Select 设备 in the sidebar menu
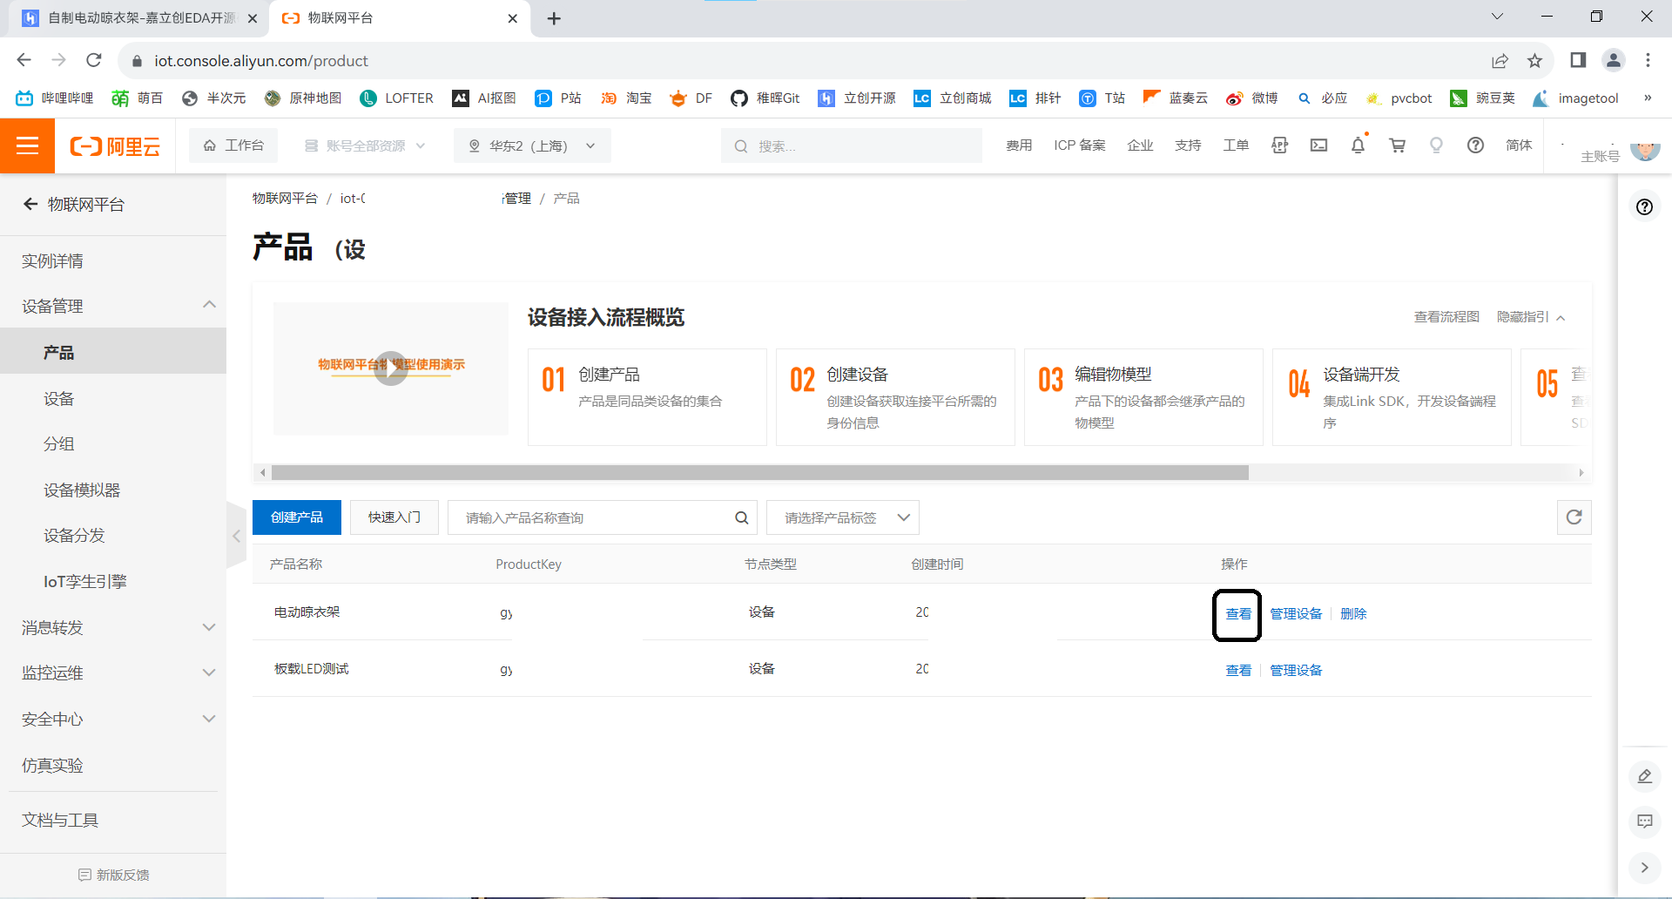 (x=59, y=398)
